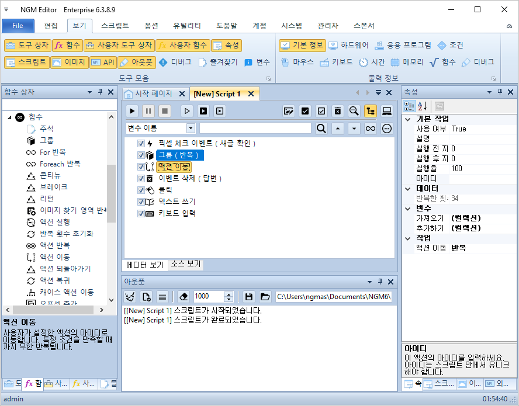Open the 속성 panel dropdown arrow

pos(490,92)
